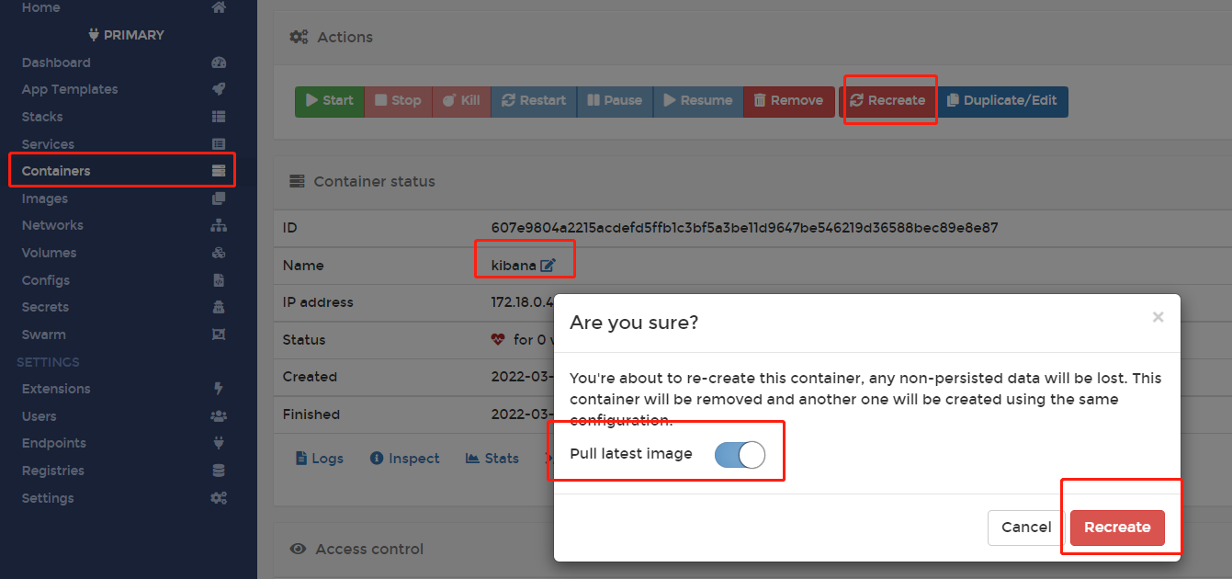1232x579 pixels.
Task: Open the Containers menu in sidebar
Action: pyautogui.click(x=56, y=171)
